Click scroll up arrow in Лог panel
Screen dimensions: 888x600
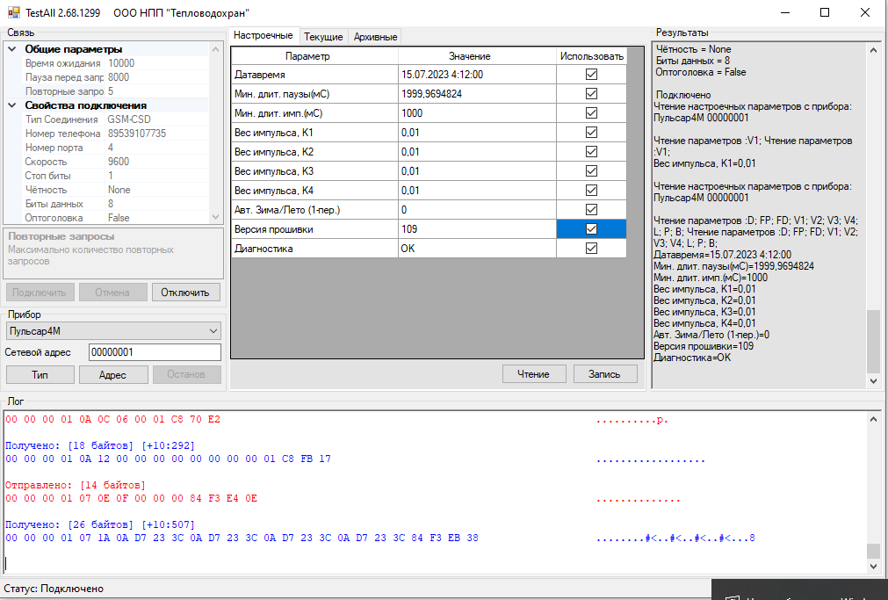pyautogui.click(x=873, y=419)
